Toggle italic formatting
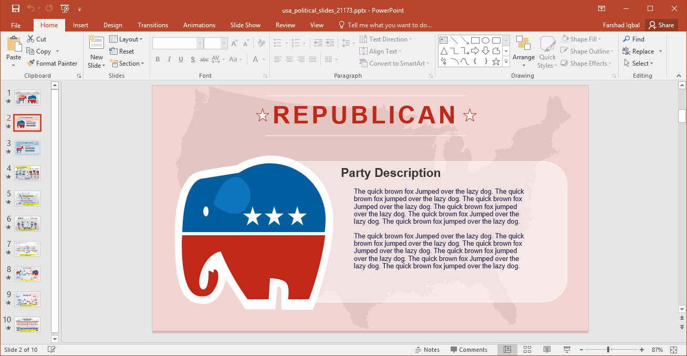Viewport: 687px width, 356px height. [x=169, y=59]
